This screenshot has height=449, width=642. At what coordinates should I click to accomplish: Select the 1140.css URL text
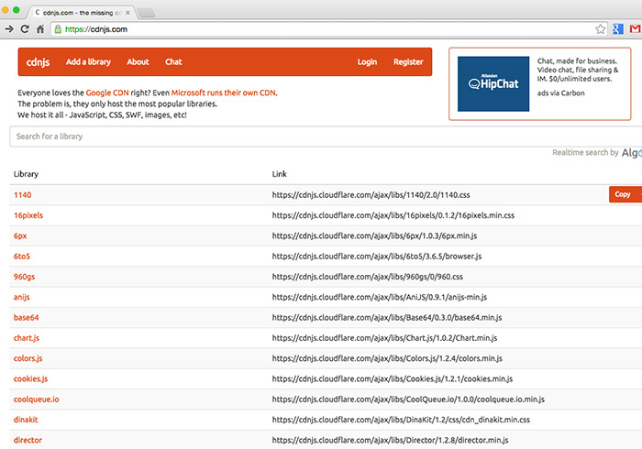(371, 195)
